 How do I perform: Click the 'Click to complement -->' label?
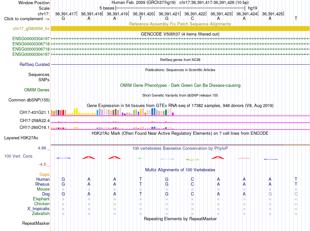tap(27, 19)
